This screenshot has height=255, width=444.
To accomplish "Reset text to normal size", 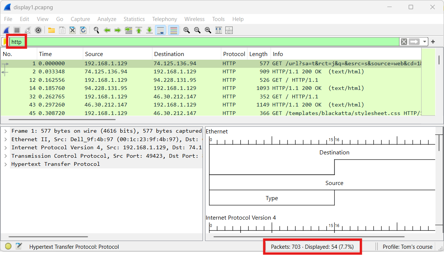I will [x=208, y=30].
